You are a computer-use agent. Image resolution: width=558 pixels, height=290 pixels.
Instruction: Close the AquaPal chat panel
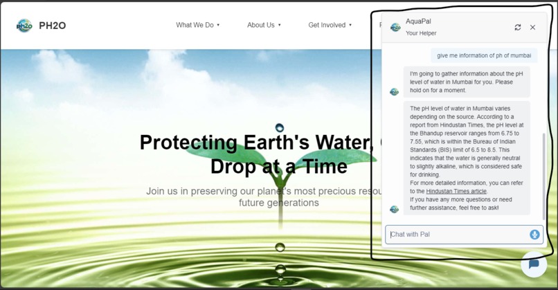(x=533, y=28)
